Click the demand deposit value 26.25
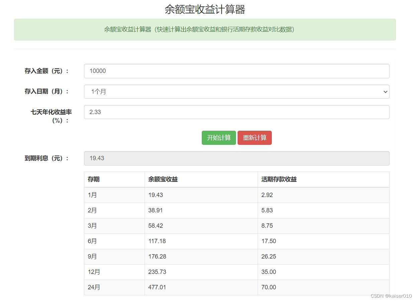417x301 pixels. (269, 257)
